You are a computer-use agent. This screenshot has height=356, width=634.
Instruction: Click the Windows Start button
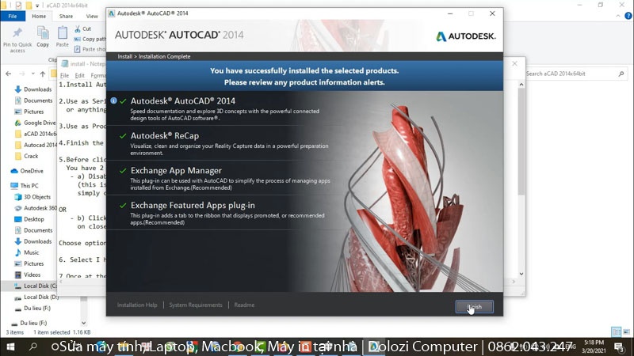coord(11,347)
